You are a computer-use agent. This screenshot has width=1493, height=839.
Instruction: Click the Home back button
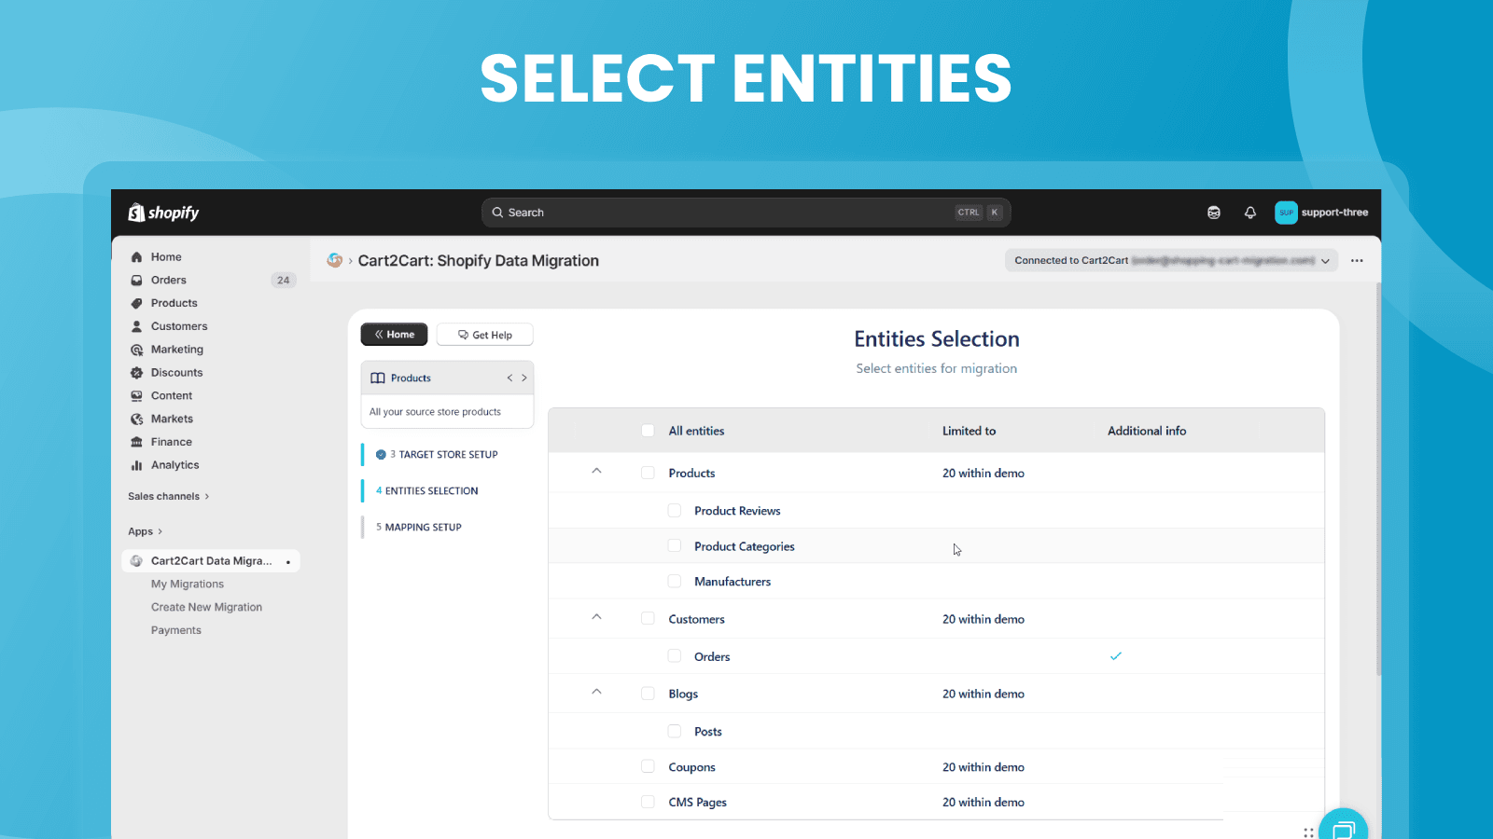pos(394,335)
